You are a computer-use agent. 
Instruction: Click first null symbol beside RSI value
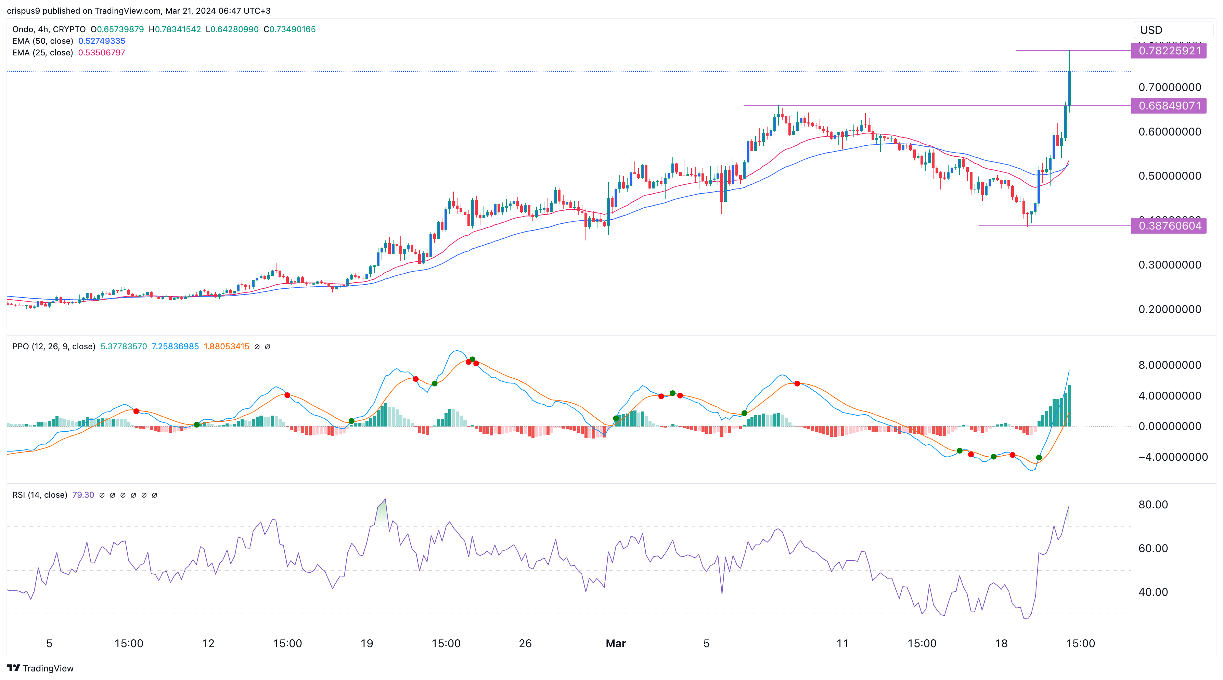point(102,495)
